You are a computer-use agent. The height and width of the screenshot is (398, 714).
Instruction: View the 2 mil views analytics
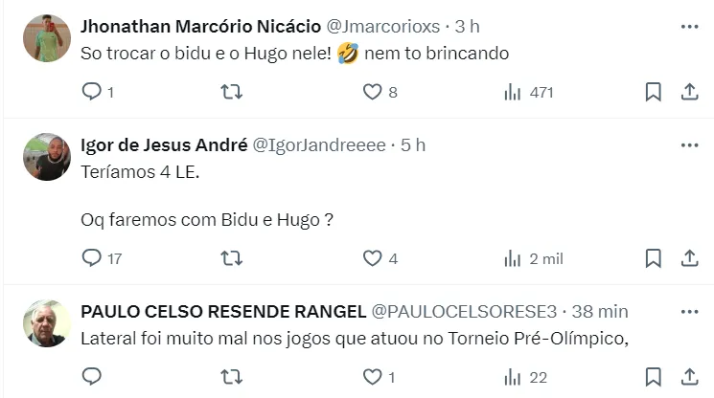point(513,258)
